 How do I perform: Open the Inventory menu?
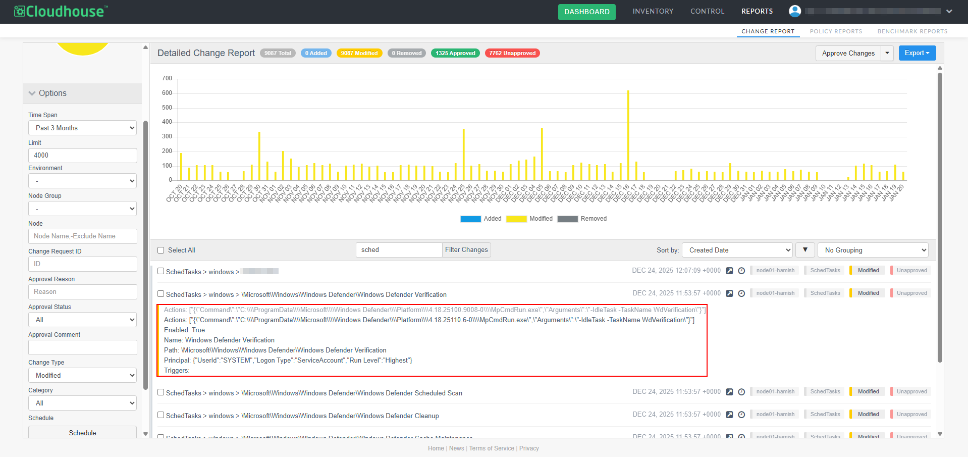click(x=653, y=11)
